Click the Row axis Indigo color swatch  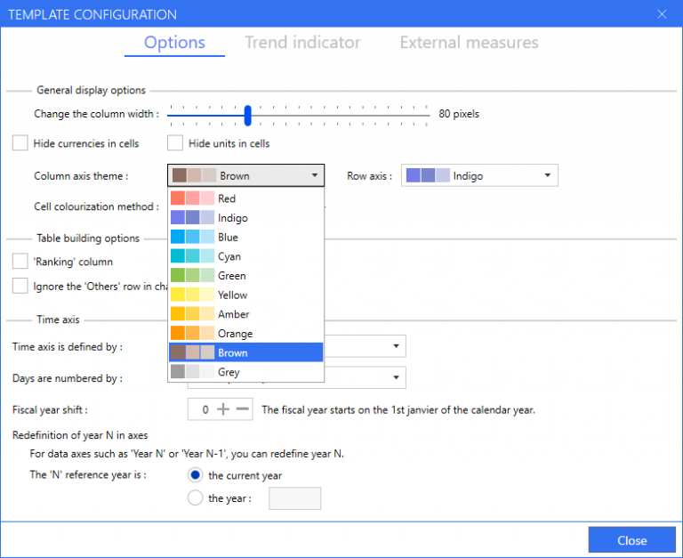[428, 175]
